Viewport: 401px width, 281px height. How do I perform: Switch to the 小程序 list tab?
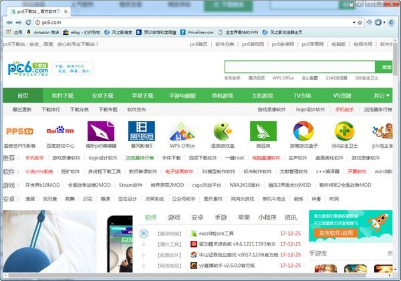point(267,217)
